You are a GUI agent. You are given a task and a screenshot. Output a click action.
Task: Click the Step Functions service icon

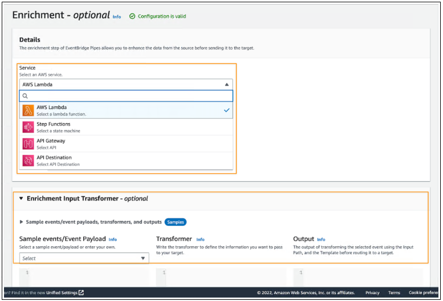(28, 127)
